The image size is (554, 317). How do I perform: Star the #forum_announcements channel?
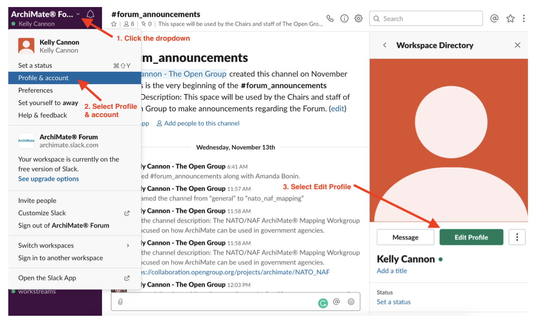coord(113,24)
